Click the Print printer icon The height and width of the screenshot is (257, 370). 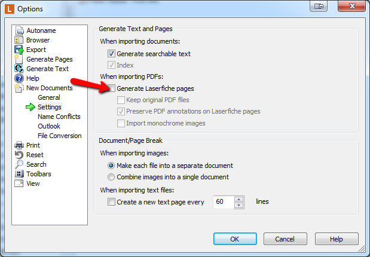pyautogui.click(x=19, y=145)
